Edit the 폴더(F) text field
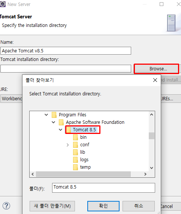Image resolution: width=181 pixels, height=214 pixels. 103,188
